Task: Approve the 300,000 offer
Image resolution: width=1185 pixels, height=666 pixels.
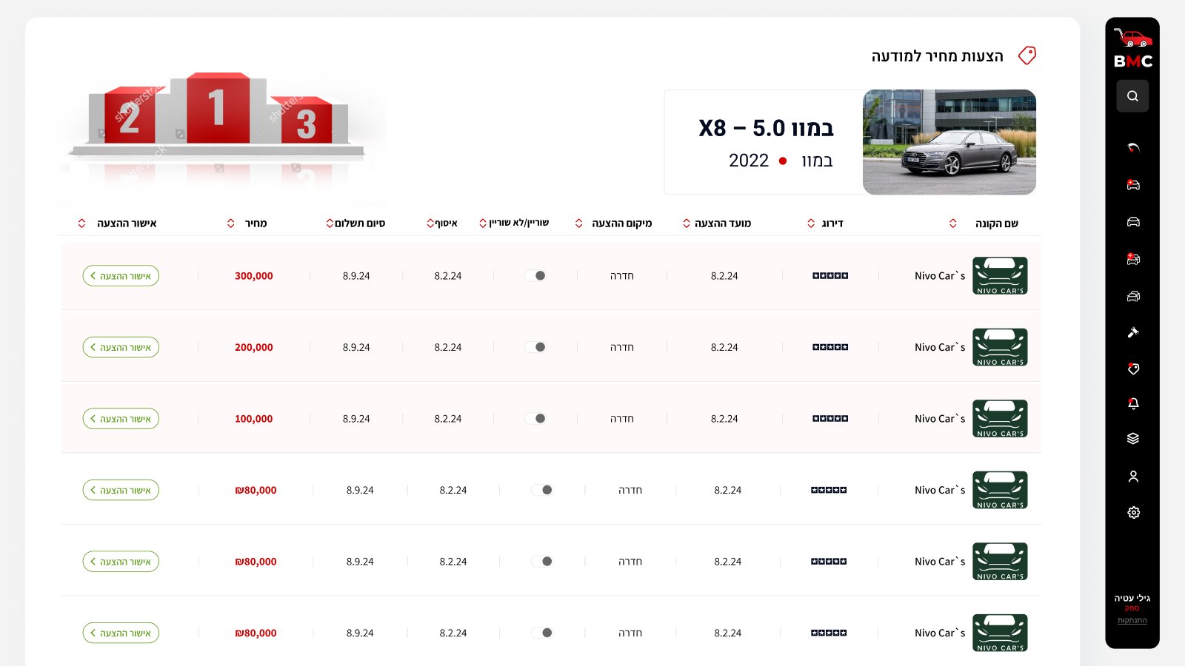Action: [x=121, y=276]
